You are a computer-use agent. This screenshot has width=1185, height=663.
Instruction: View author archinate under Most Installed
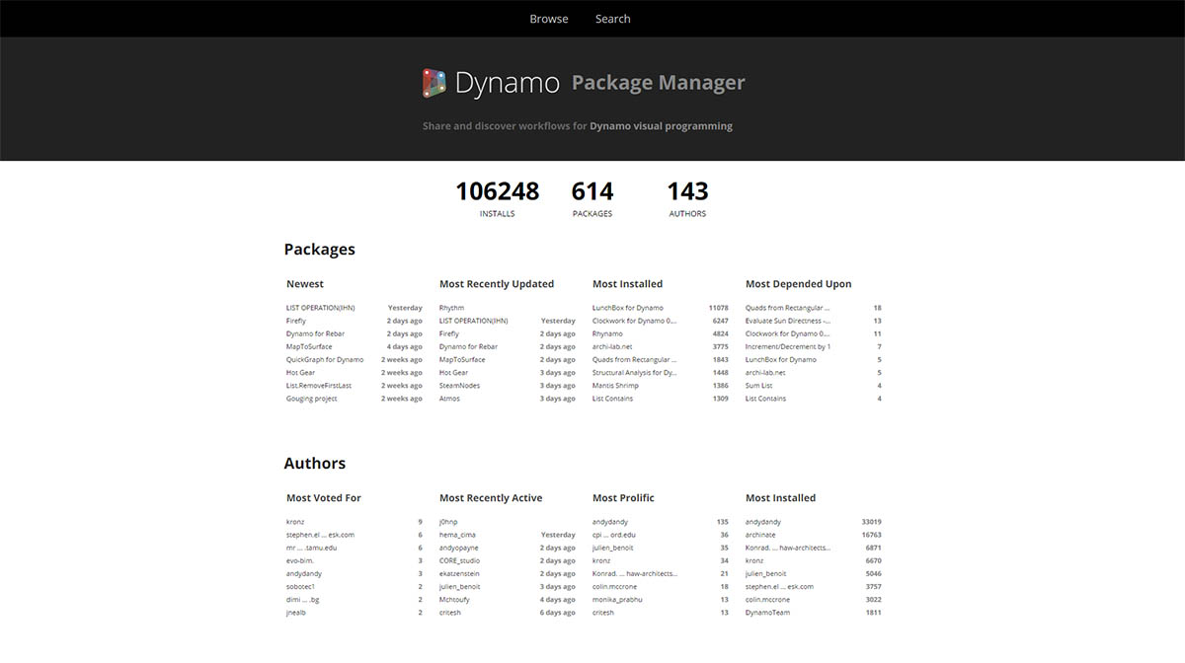click(760, 535)
